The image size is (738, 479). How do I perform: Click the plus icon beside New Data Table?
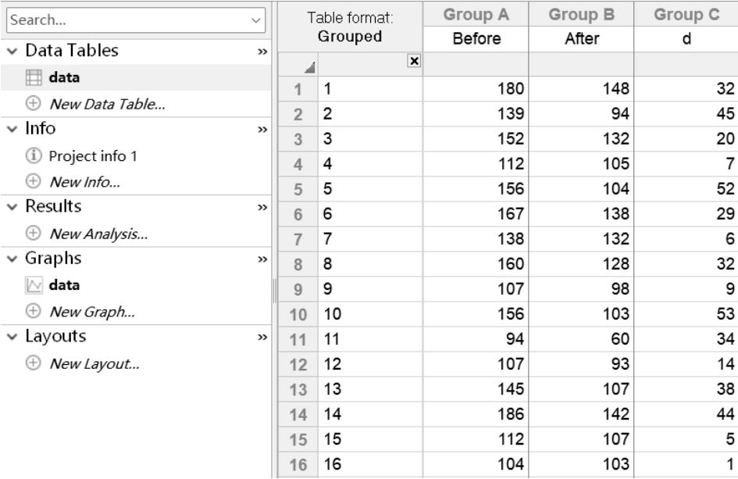tap(33, 103)
